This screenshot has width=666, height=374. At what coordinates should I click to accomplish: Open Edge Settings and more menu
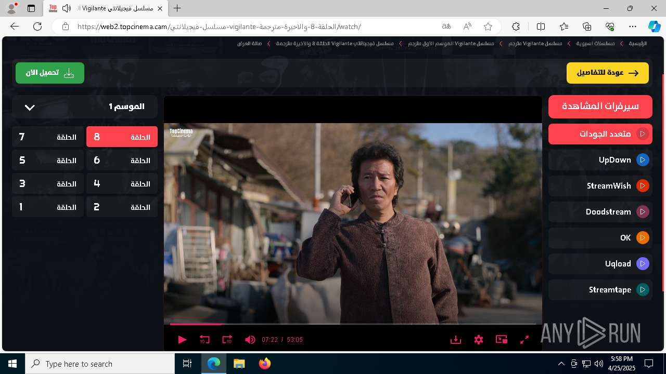click(x=633, y=26)
